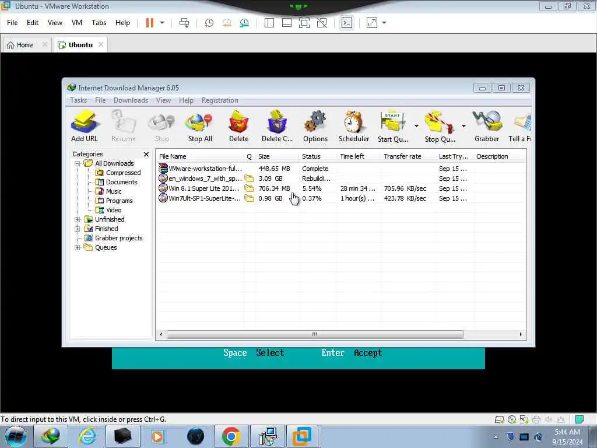This screenshot has height=448, width=597.
Task: Open Start Queue dropdown arrow
Action: pyautogui.click(x=416, y=126)
